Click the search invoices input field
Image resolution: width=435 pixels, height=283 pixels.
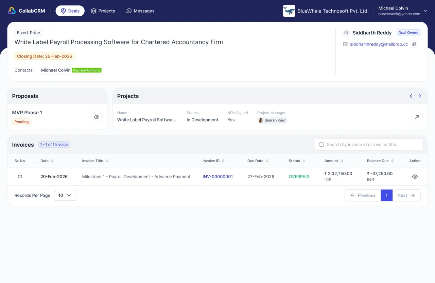click(x=368, y=145)
